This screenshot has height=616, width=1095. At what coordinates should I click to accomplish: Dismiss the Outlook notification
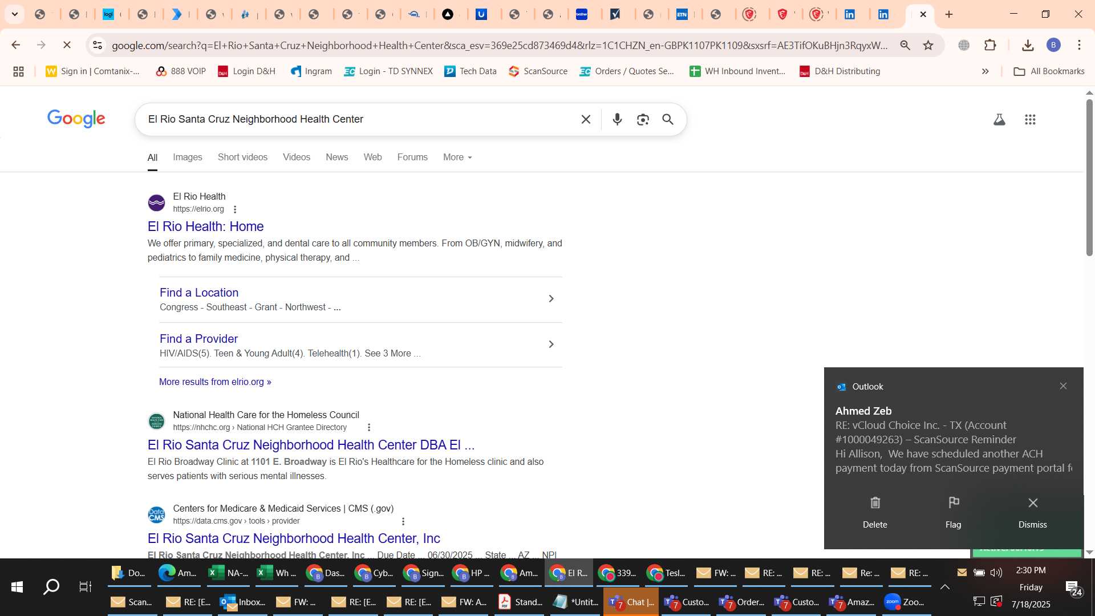1033,503
